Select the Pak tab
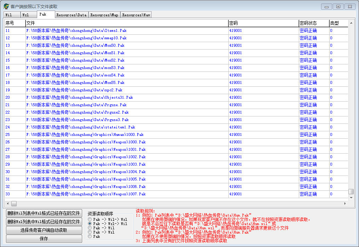This screenshot has height=247, width=359. tap(46, 14)
